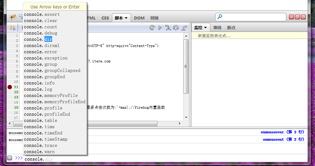Click the Firebug bug logo icon

coord(13,17)
